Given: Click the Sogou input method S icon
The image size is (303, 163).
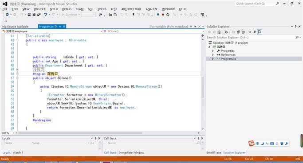Looking at the screenshot, I should point(251,144).
